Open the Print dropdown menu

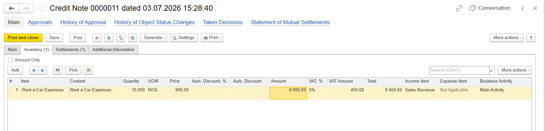pos(212,38)
